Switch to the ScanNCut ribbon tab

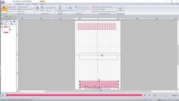35,4
